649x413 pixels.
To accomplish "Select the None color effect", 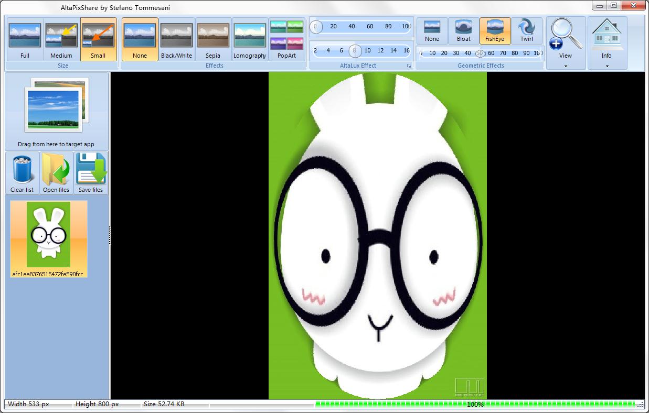I will [140, 40].
